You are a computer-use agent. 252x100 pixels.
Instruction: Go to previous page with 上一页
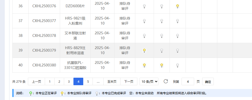pyautogui.click(x=36, y=81)
